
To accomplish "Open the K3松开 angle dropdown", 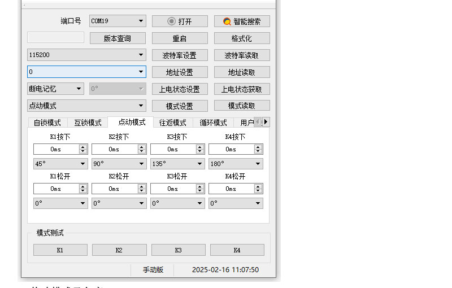I will click(x=177, y=203).
